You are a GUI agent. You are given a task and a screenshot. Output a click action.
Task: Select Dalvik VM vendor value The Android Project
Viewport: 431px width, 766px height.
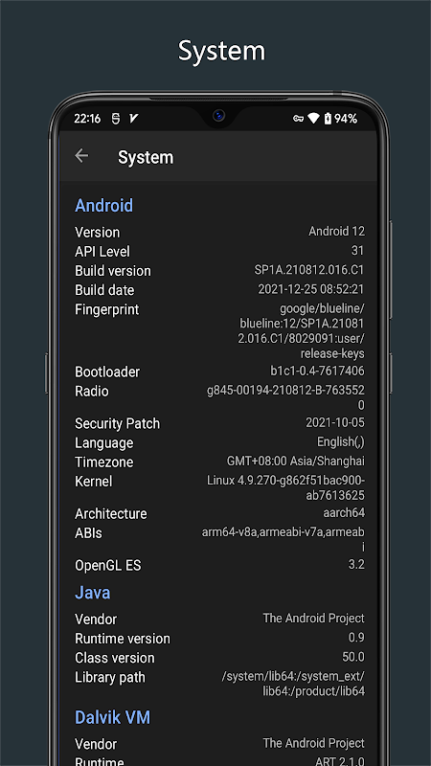click(314, 744)
